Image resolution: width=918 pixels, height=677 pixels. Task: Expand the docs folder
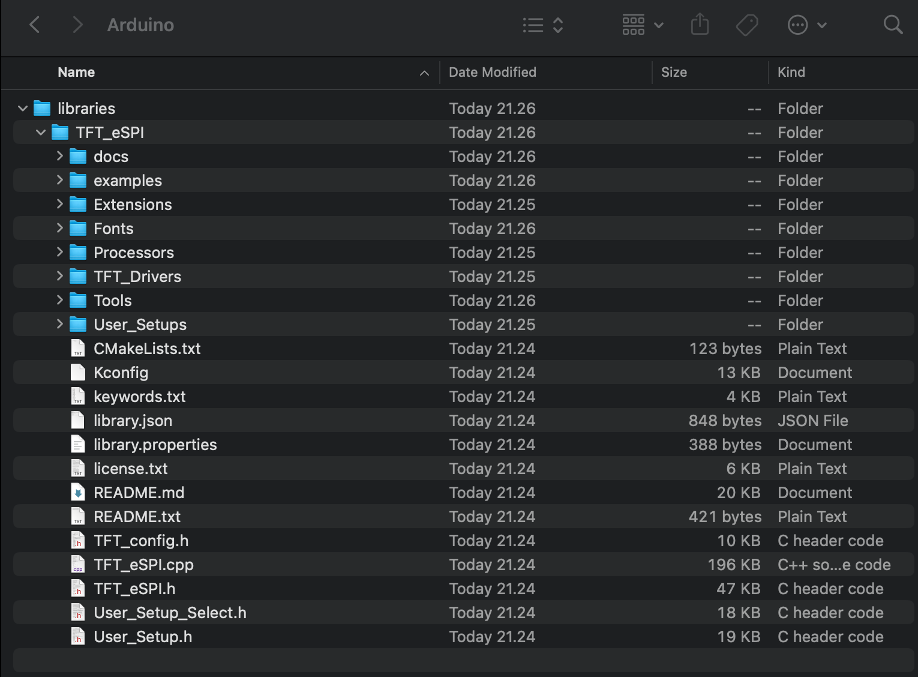(x=59, y=156)
